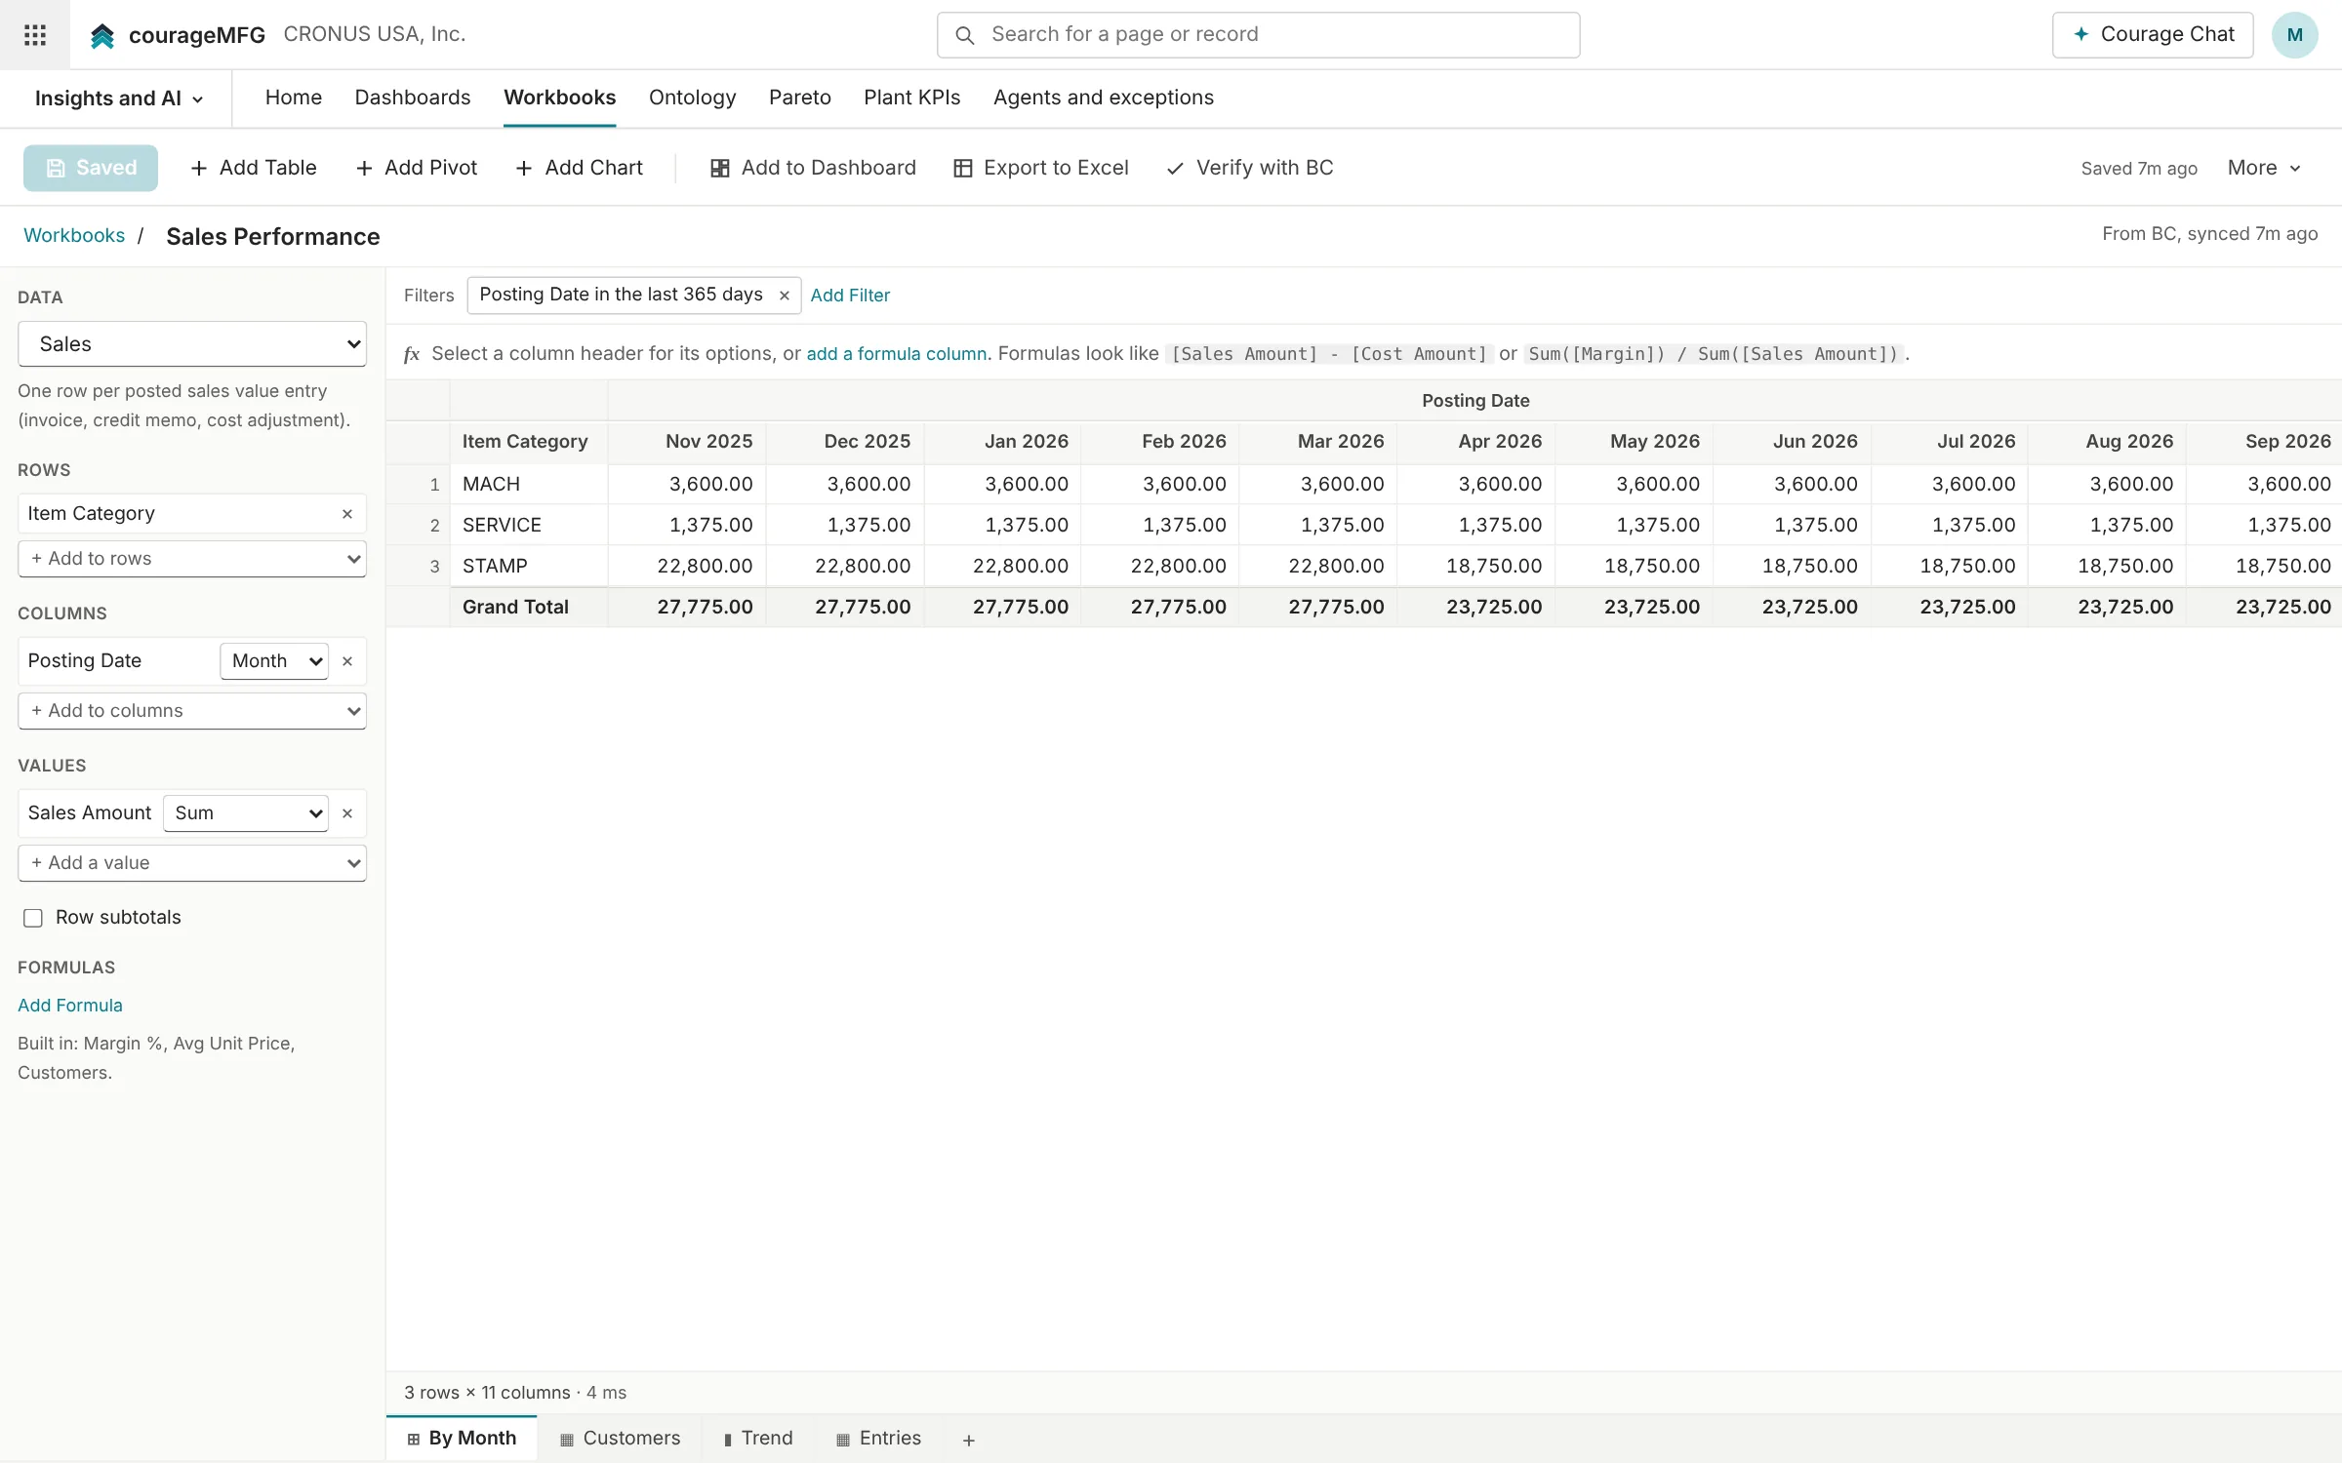The height and width of the screenshot is (1463, 2342).
Task: Enable the Row subtotals checkbox
Action: pyautogui.click(x=33, y=918)
